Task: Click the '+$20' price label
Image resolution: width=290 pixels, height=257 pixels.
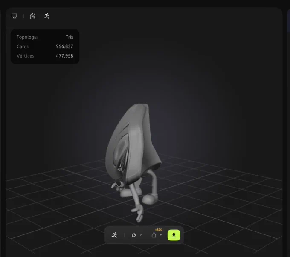Action: [x=159, y=230]
